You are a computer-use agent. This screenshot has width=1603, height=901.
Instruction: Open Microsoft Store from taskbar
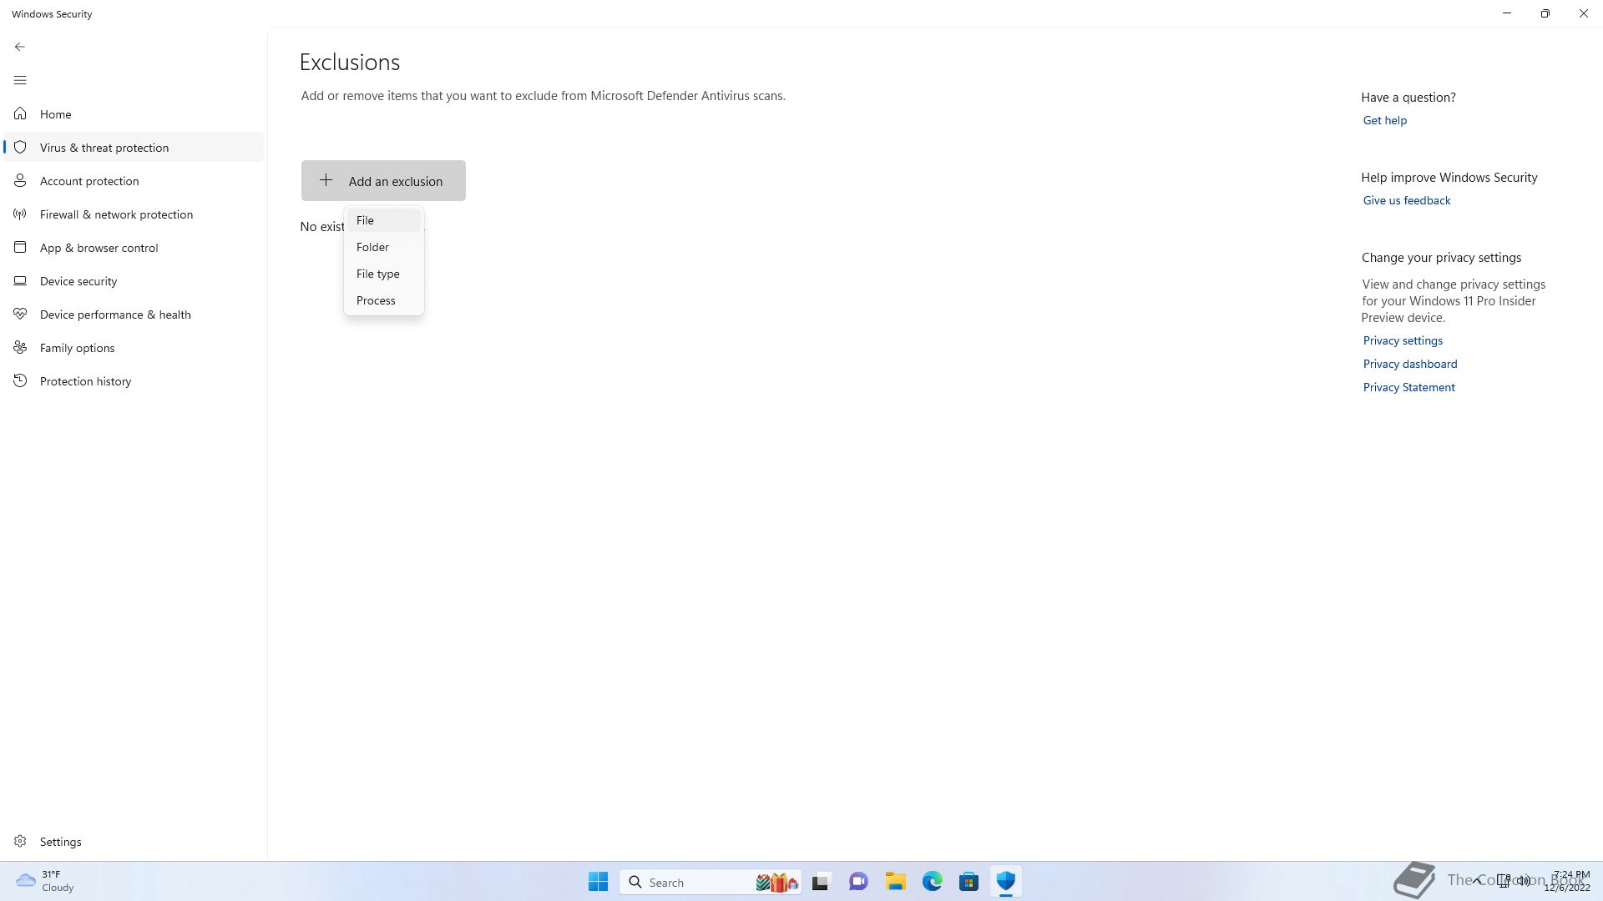[x=969, y=882]
